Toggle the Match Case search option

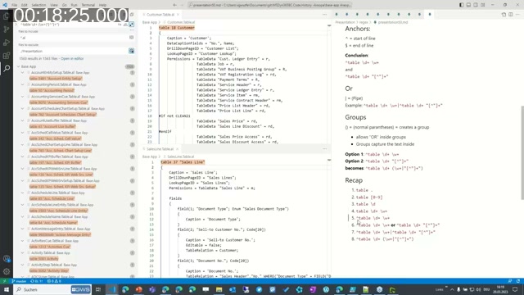pyautogui.click(x=120, y=25)
